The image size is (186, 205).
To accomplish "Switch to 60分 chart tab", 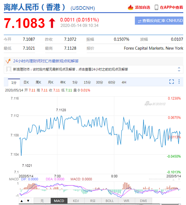I will 112,82.
